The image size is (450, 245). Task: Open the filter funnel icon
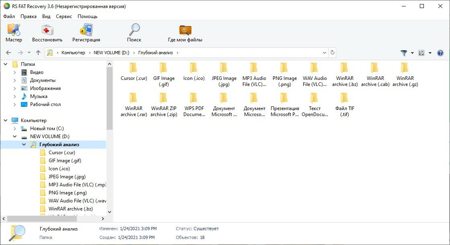click(x=404, y=53)
